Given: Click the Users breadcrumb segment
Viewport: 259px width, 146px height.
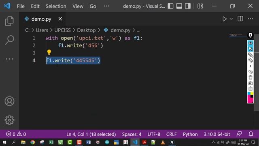Looking at the screenshot, I should pos(42,30).
